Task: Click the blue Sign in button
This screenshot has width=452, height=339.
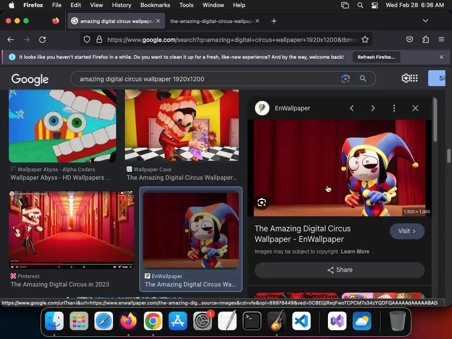Action: tap(437, 78)
